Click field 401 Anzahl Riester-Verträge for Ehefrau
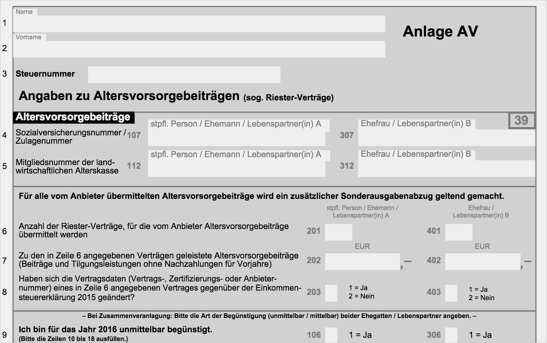This screenshot has height=343, width=547. pos(458,232)
